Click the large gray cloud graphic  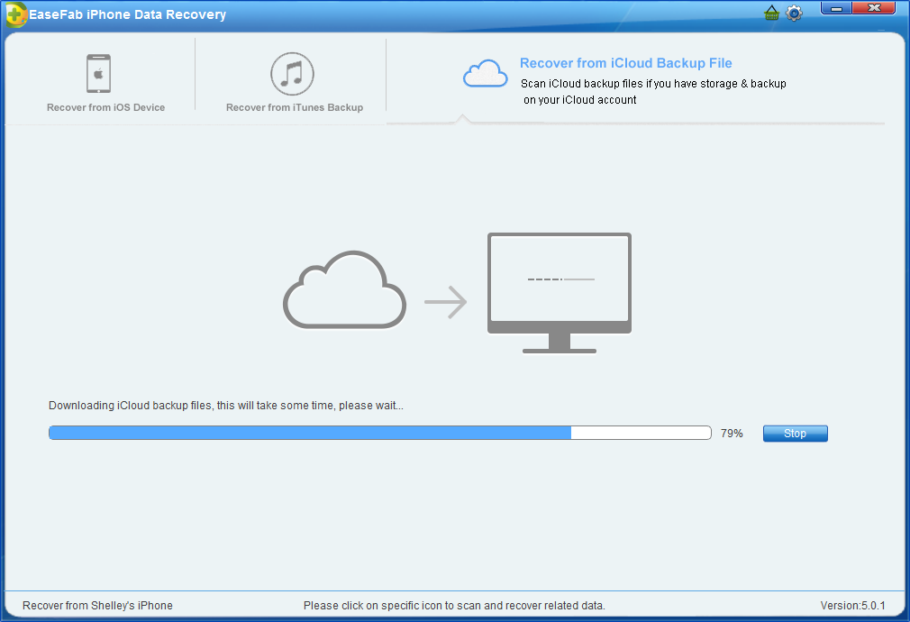[x=344, y=289]
